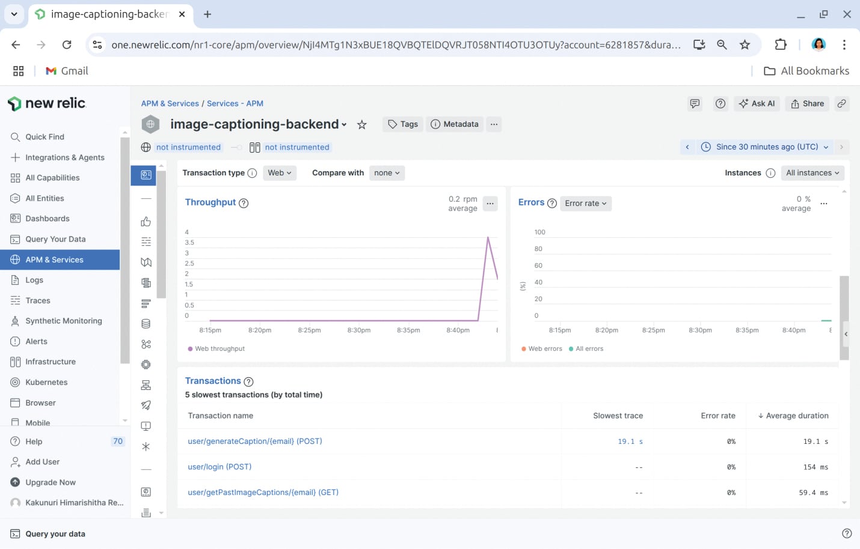Sort by Average duration column header
The width and height of the screenshot is (860, 549).
point(793,416)
